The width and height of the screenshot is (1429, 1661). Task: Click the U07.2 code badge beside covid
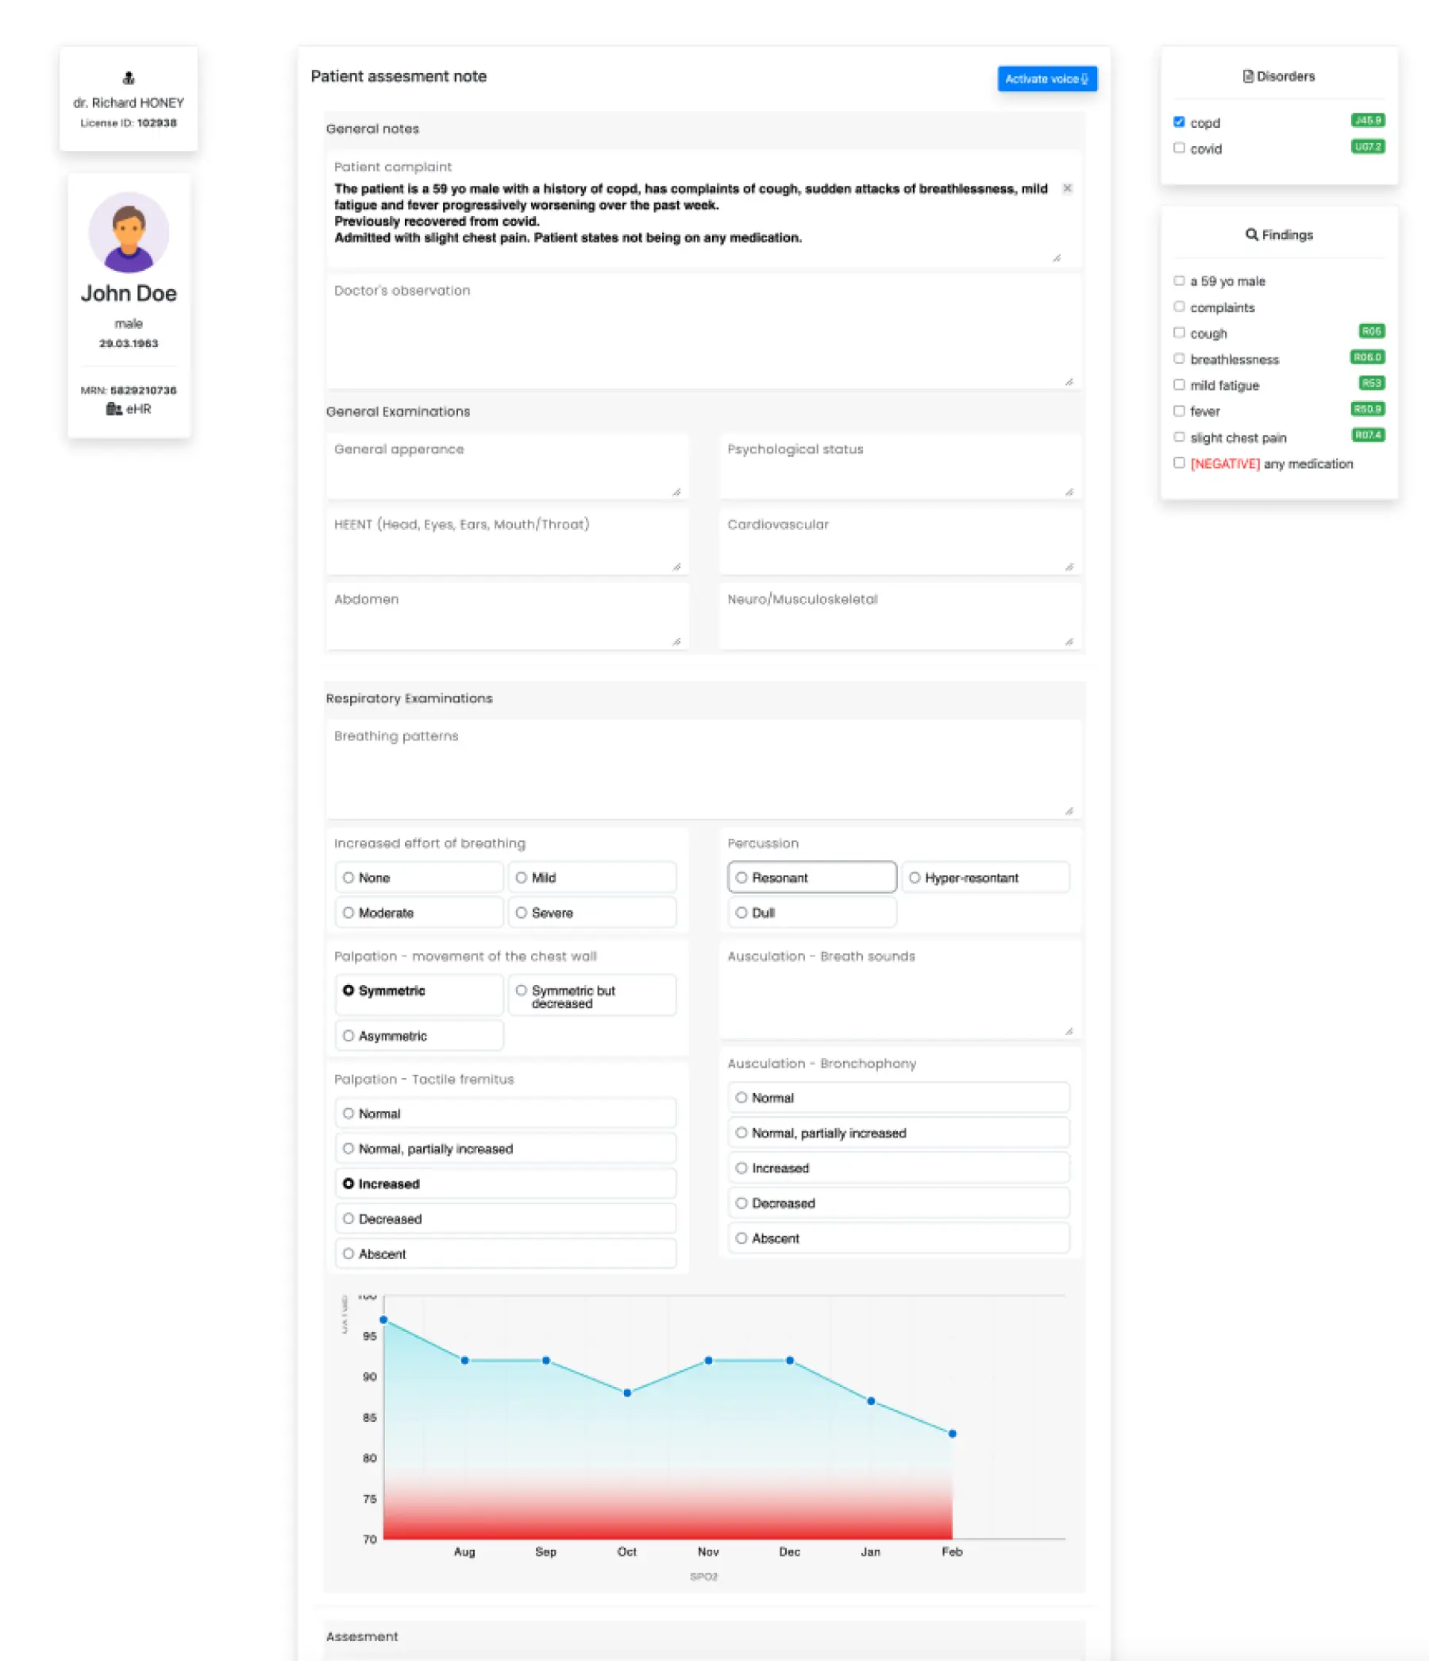pos(1367,147)
